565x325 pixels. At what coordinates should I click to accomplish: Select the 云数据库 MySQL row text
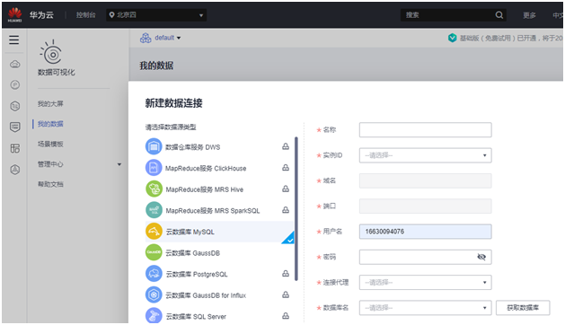[x=190, y=232]
